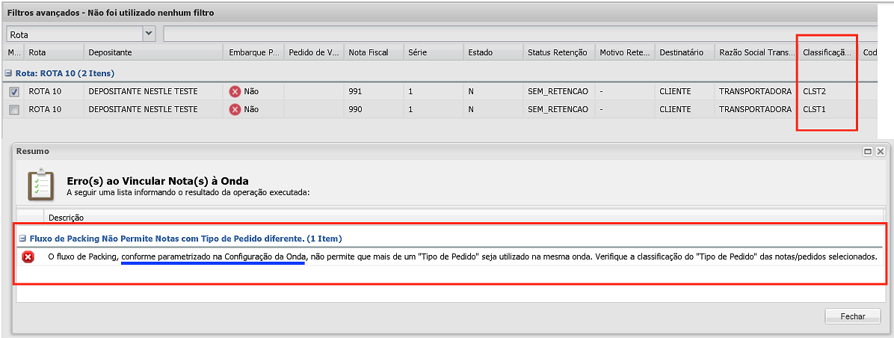Image resolution: width=894 pixels, height=338 pixels.
Task: Click the Fechar button
Action: [852, 316]
